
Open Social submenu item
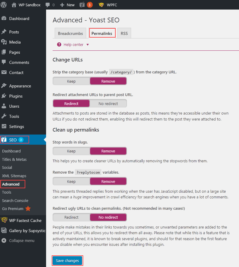click(x=7, y=167)
